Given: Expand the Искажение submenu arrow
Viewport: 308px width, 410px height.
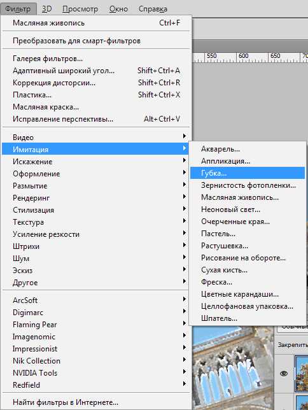Looking at the screenshot, I should tap(185, 160).
